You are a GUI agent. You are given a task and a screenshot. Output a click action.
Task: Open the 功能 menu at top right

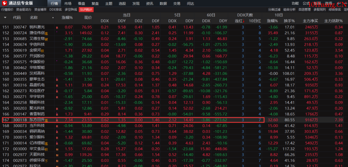point(295,3)
